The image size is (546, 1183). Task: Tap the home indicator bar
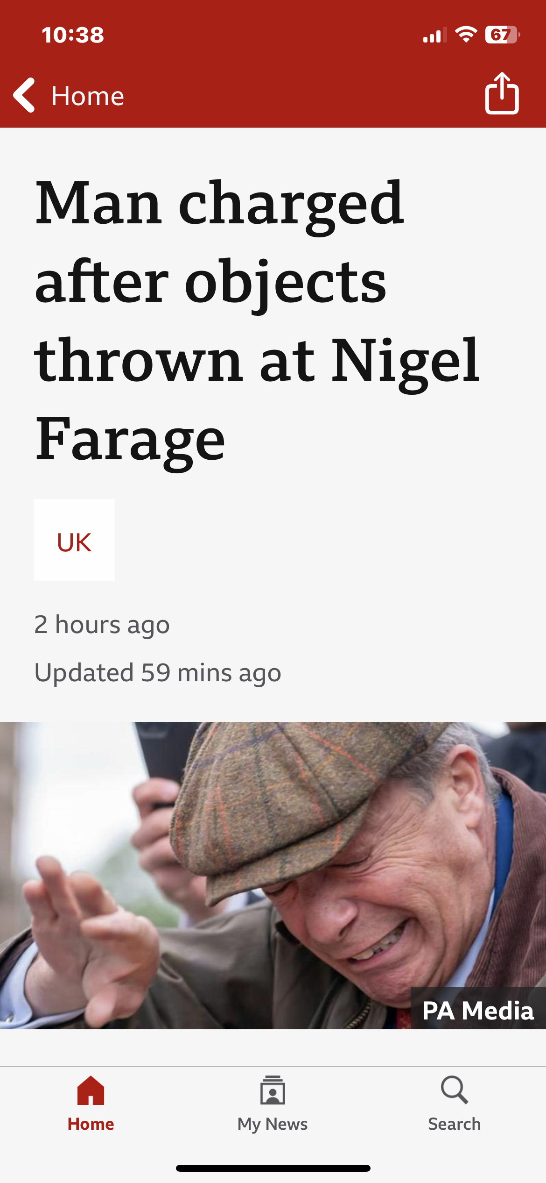click(x=273, y=1168)
